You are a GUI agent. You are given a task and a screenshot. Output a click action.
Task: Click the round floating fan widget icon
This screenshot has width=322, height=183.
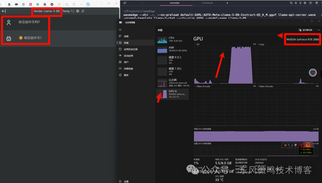click(313, 72)
